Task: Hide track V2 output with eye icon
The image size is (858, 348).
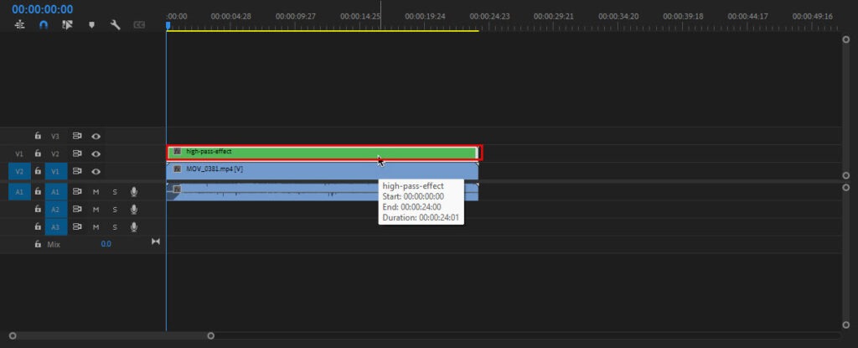Action: [x=96, y=153]
